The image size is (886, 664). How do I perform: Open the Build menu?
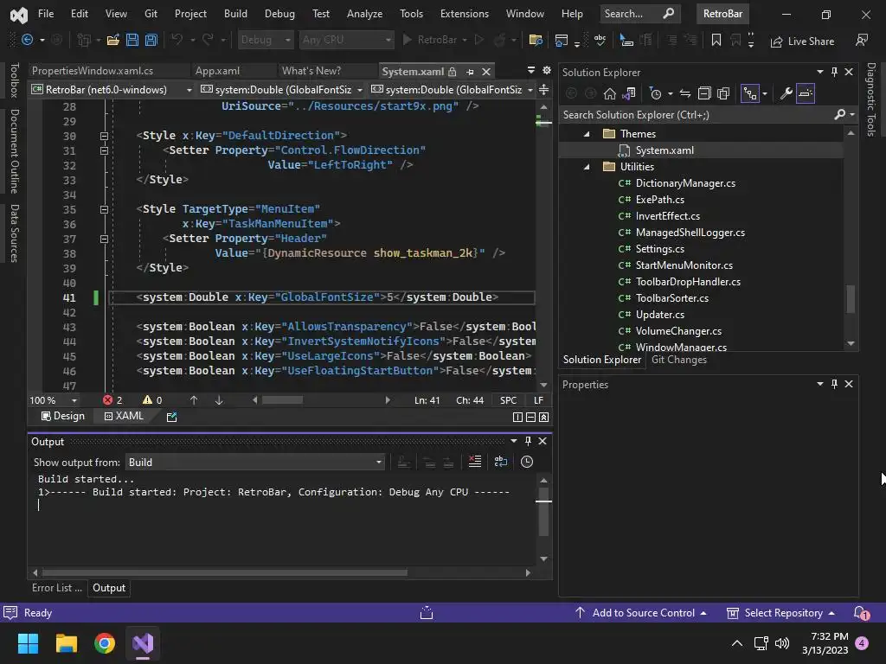[234, 14]
